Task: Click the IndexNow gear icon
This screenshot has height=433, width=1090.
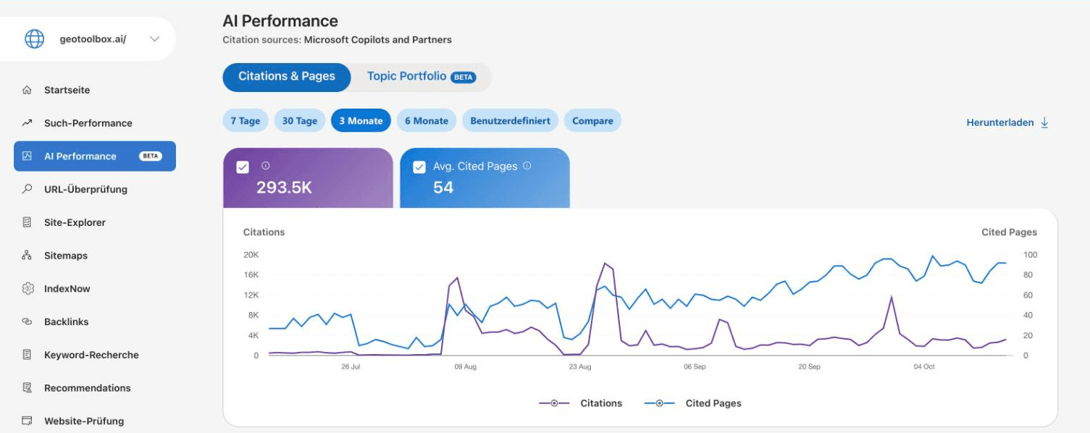Action: [28, 289]
